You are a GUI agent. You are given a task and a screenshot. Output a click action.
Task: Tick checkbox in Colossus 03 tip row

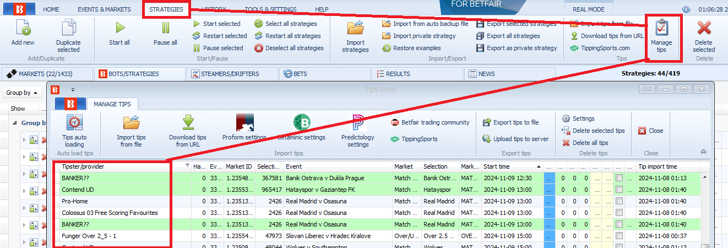click(620, 213)
